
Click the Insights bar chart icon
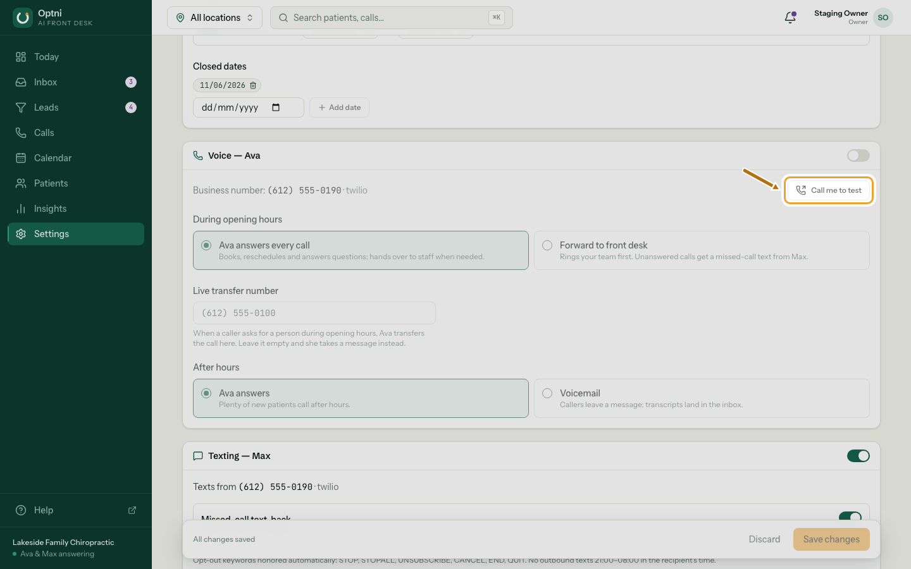point(21,209)
